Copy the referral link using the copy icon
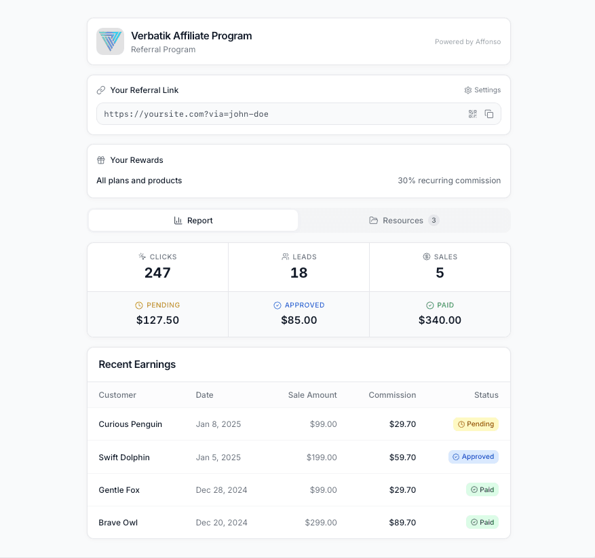595x558 pixels. [x=489, y=113]
